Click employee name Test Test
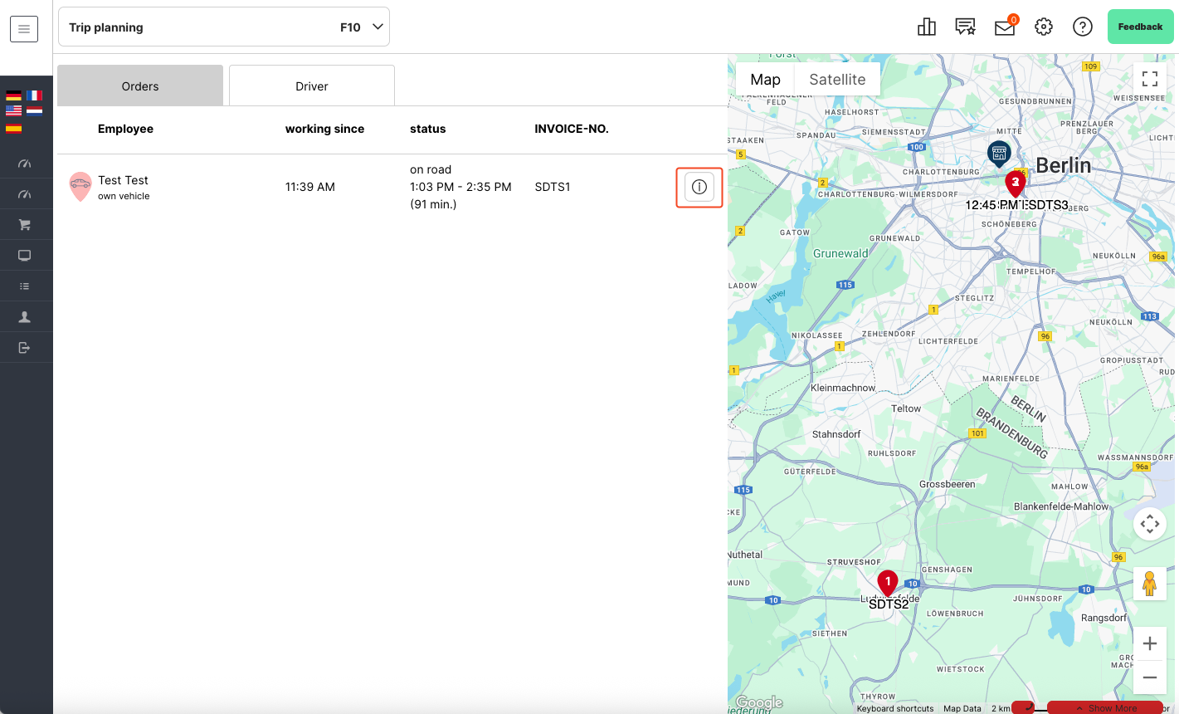 pos(123,180)
